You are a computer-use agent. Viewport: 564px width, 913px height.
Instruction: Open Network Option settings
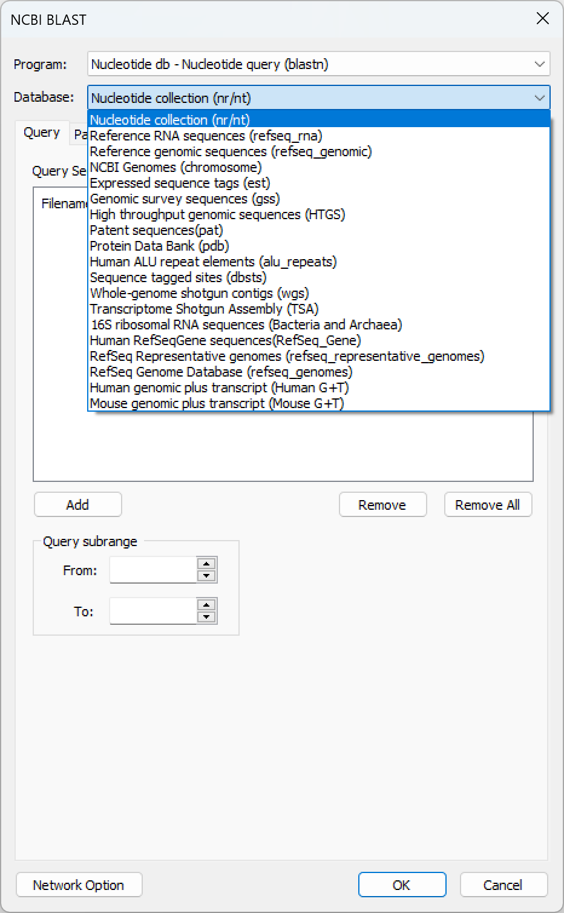79,885
